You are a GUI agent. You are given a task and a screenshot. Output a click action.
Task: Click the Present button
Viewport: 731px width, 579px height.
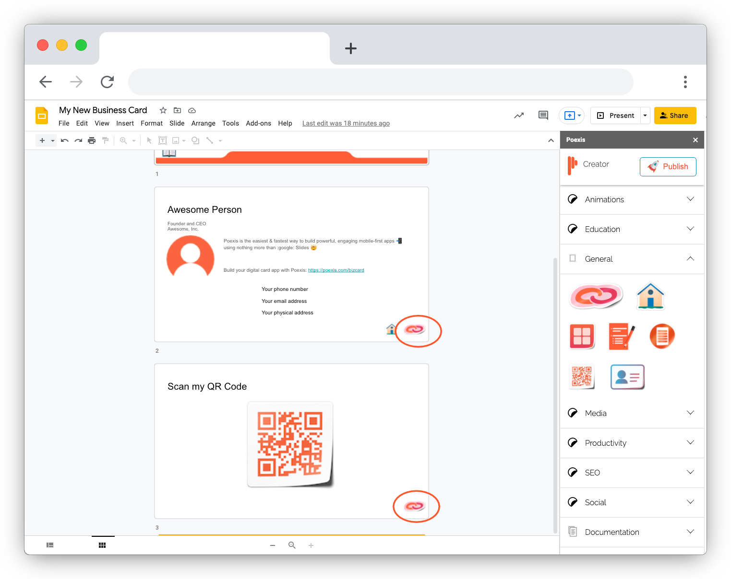tap(616, 116)
